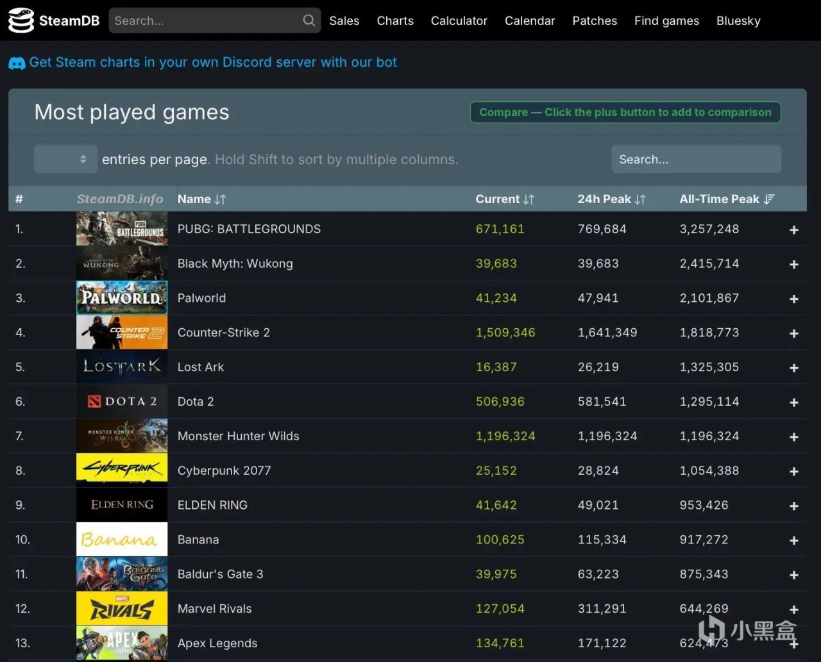821x662 pixels.
Task: Open the Bluesky link in navigation
Action: (738, 21)
